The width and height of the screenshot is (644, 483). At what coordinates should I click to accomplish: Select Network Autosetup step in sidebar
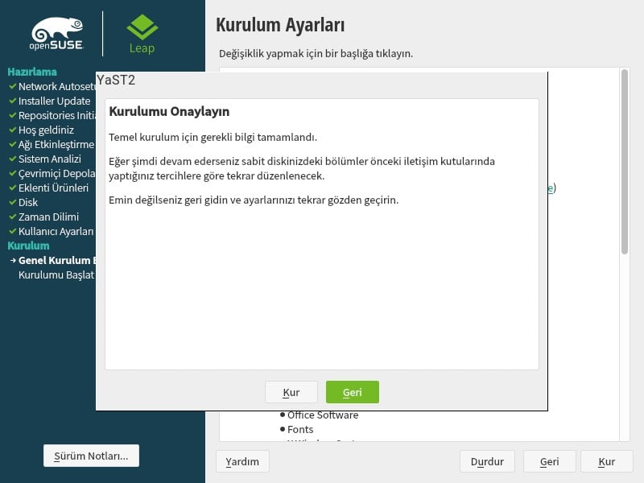56,87
